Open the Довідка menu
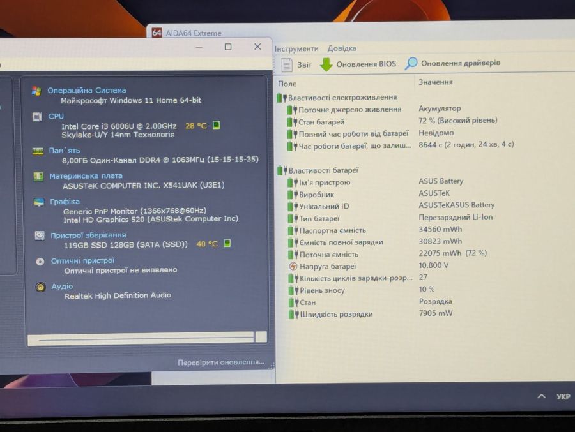 [342, 48]
